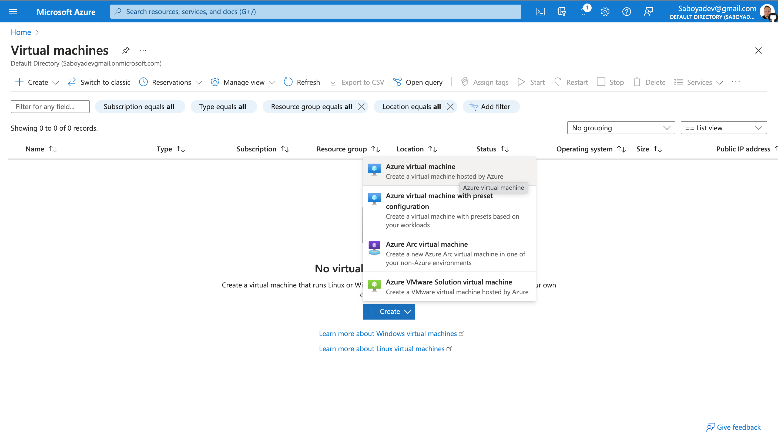
Task: Click the directories and subscriptions filter icon
Action: pos(562,12)
